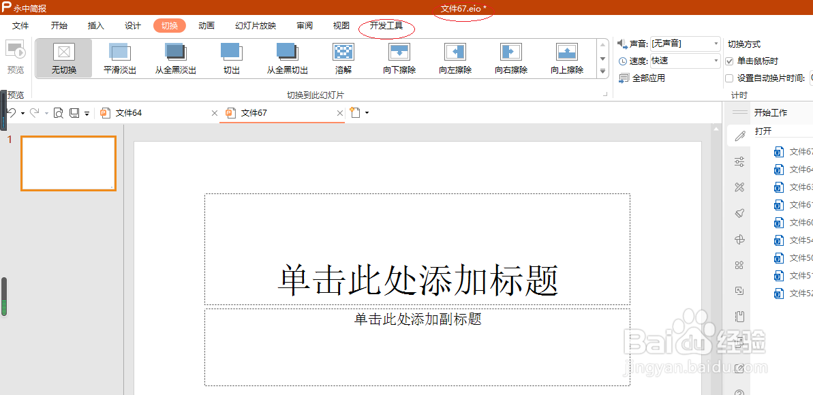Viewport: 813px width, 395px height.
Task: Switch to the 设计 ribbon tab
Action: 133,26
